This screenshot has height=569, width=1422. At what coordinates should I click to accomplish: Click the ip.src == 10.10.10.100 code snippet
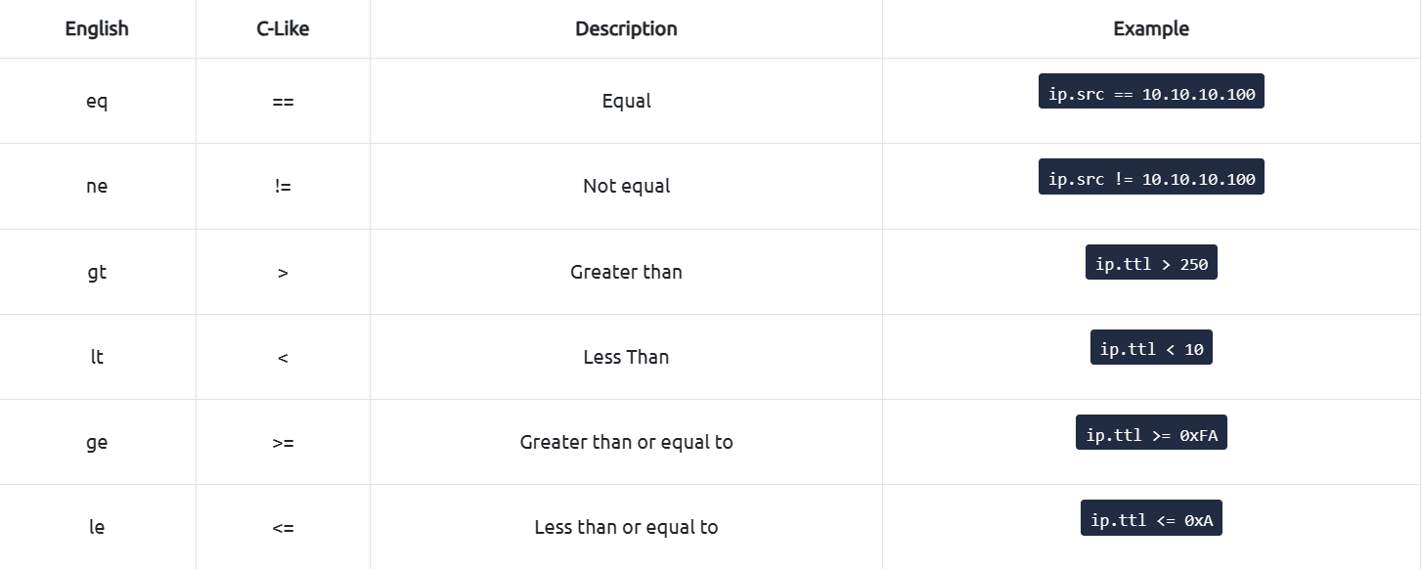tap(1151, 91)
